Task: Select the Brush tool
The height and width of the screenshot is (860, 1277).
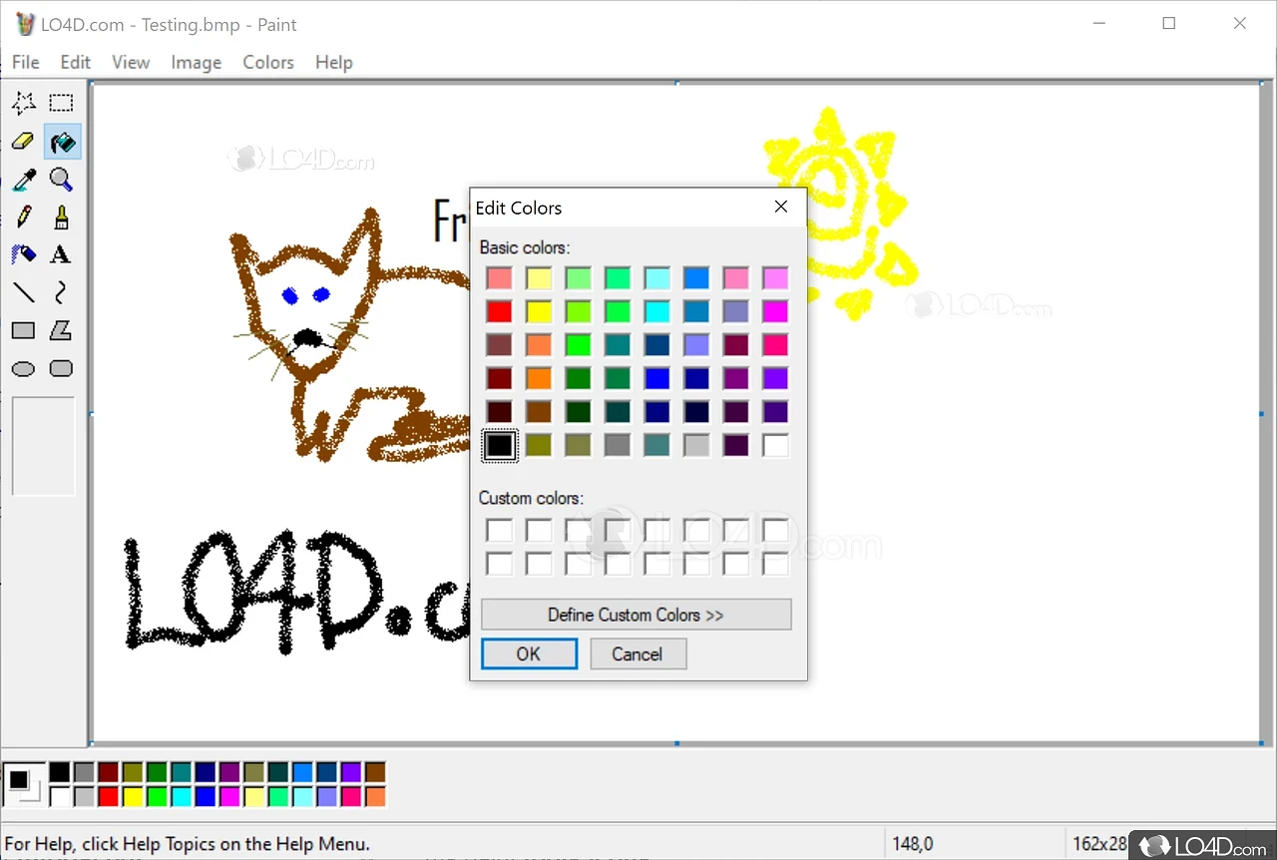Action: [x=61, y=216]
